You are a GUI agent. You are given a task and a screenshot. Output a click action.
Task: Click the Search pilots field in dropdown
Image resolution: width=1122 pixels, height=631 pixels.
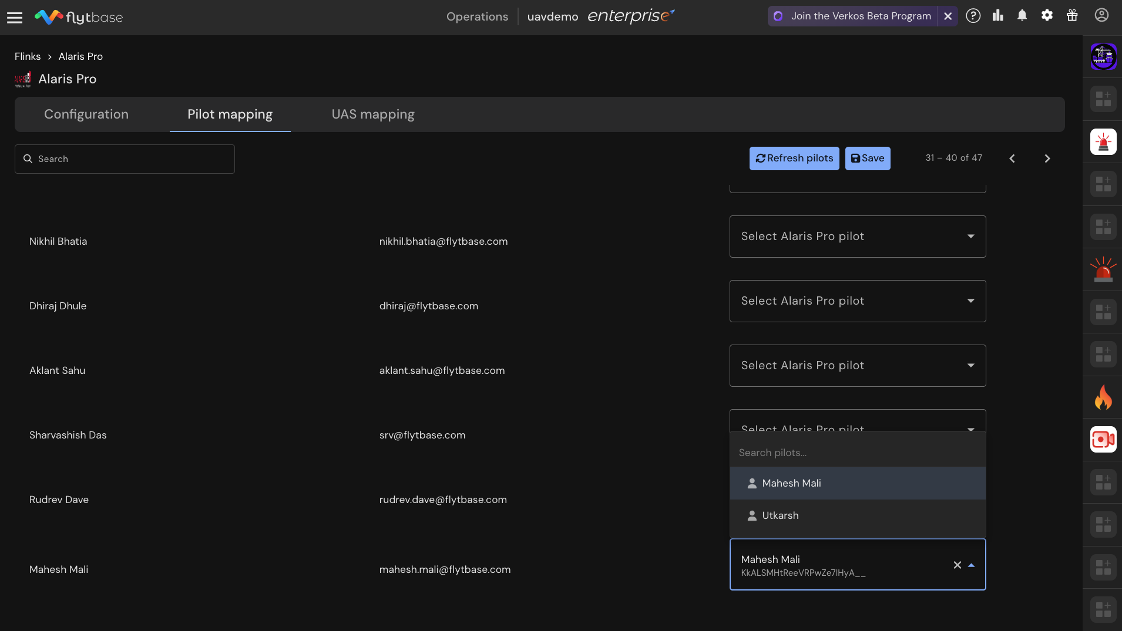(857, 453)
